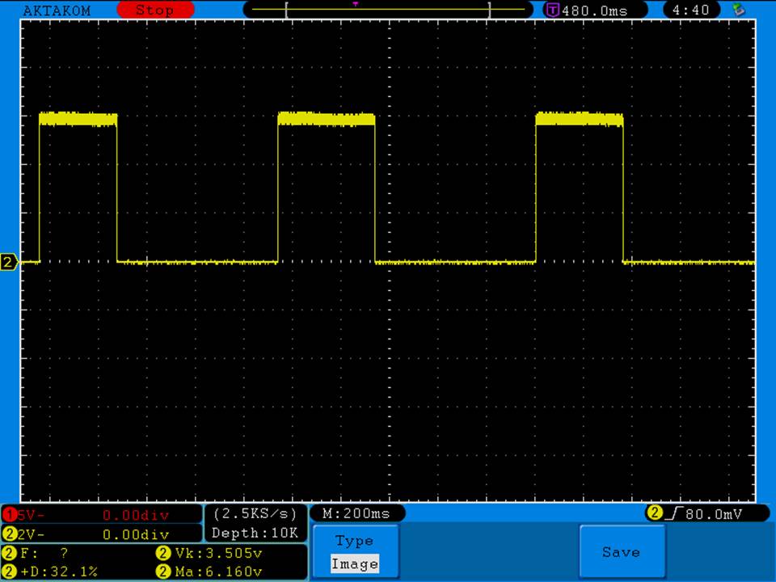Click the +D:32.1% duty cycle measurement
This screenshot has width=776, height=582.
point(58,572)
